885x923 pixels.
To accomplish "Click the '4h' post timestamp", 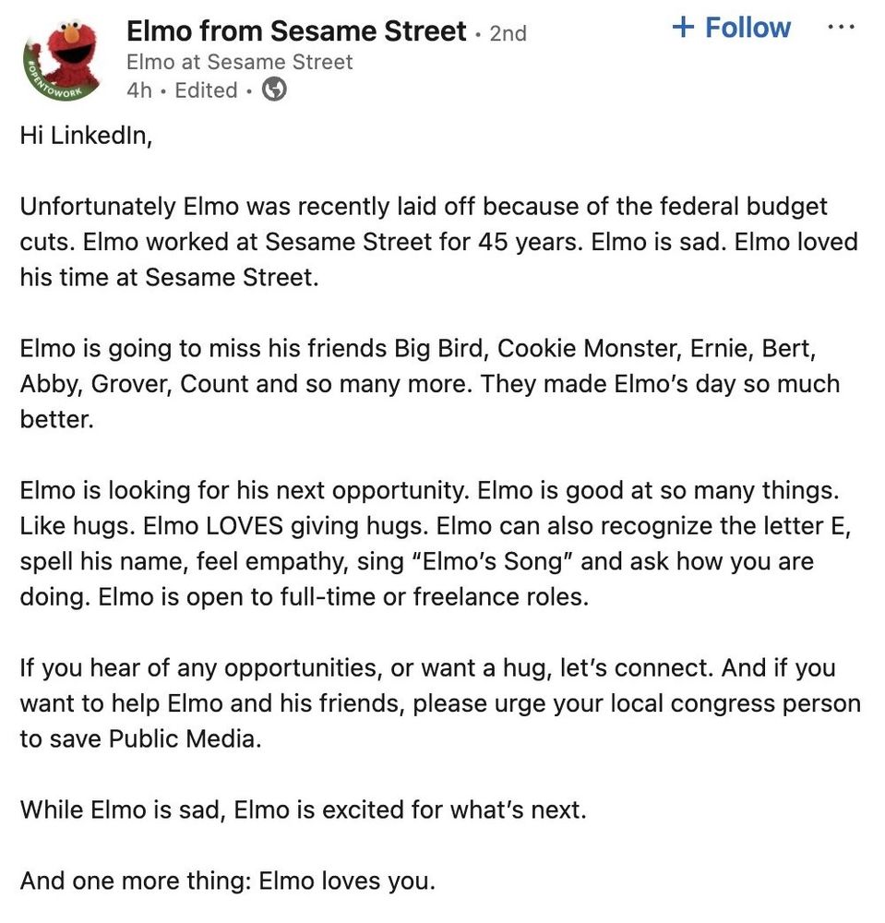I will point(138,90).
